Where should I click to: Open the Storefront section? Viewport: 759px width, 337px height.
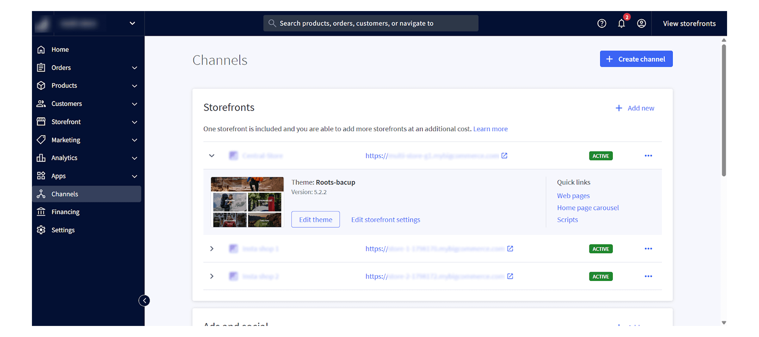66,121
